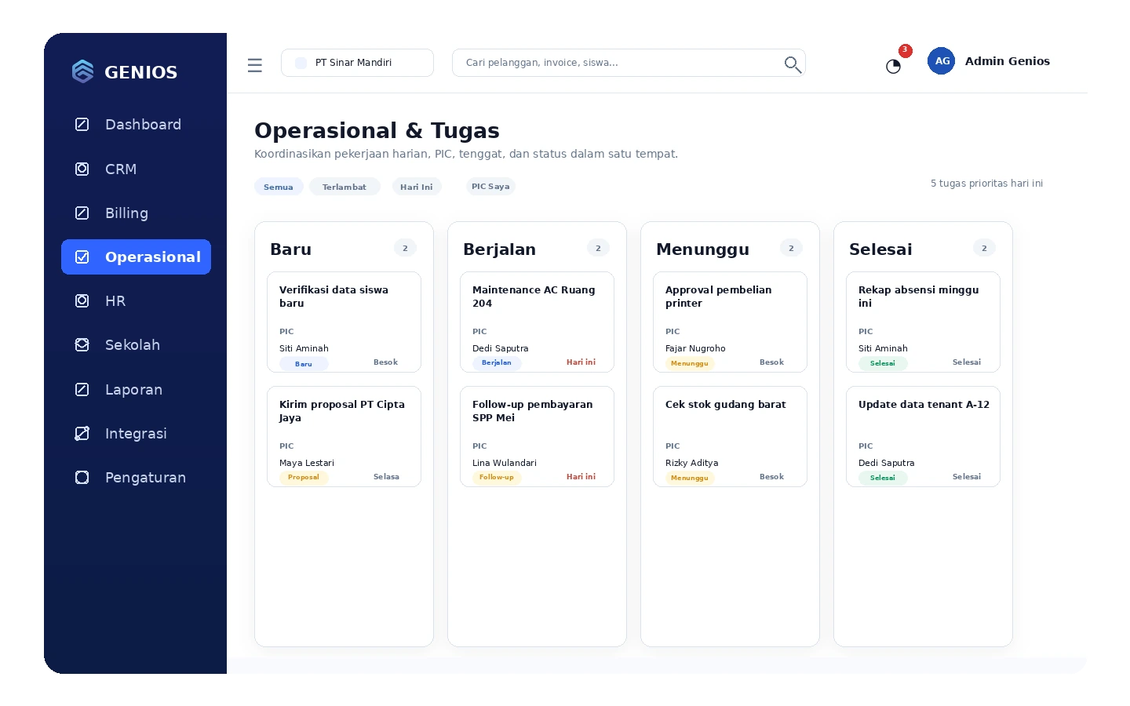Click the CRM sidebar icon

click(x=82, y=169)
